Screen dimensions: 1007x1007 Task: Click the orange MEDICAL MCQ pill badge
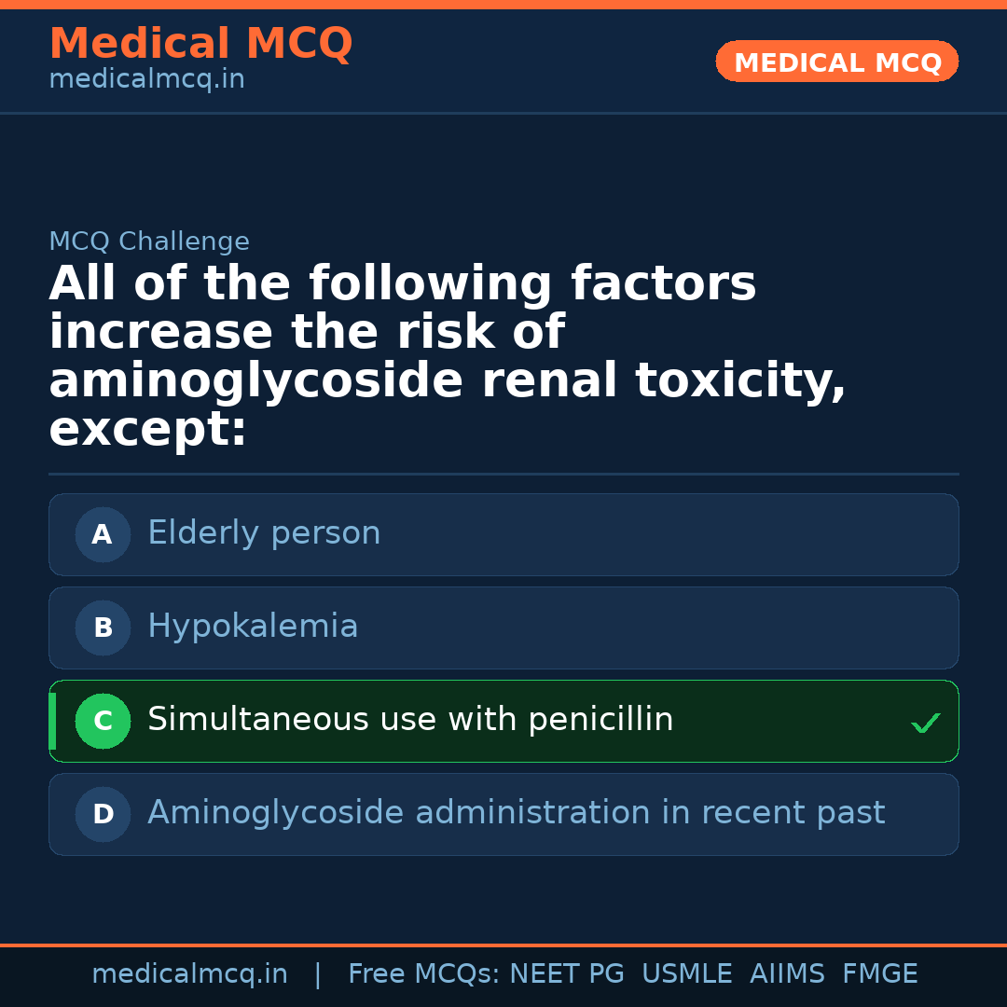click(836, 62)
